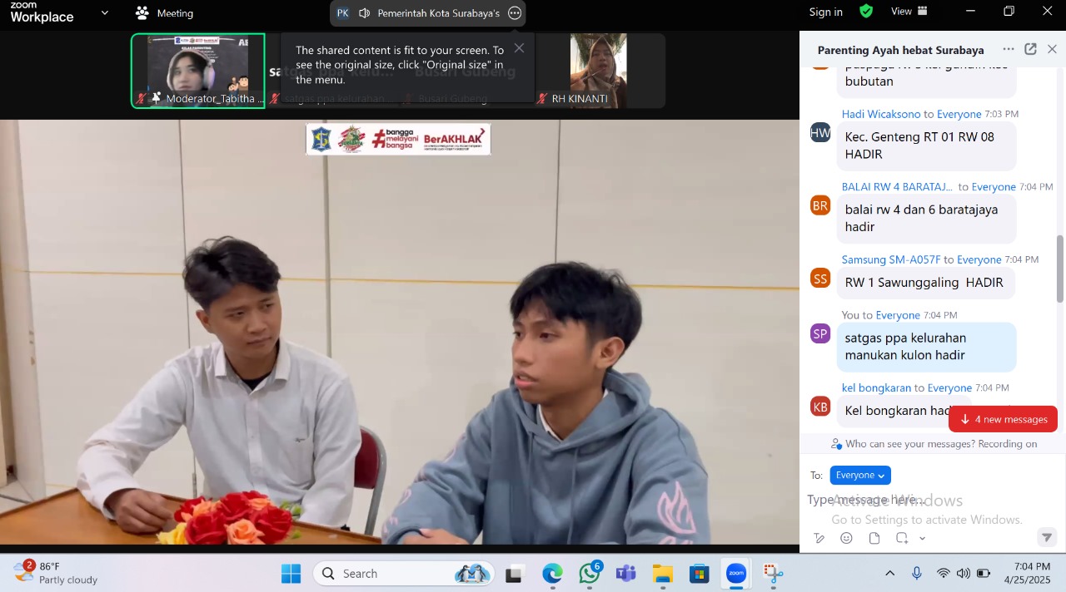Image resolution: width=1066 pixels, height=592 pixels.
Task: Click the speaker icon beside Pemerintah Kota Surabaya's
Action: coord(365,13)
